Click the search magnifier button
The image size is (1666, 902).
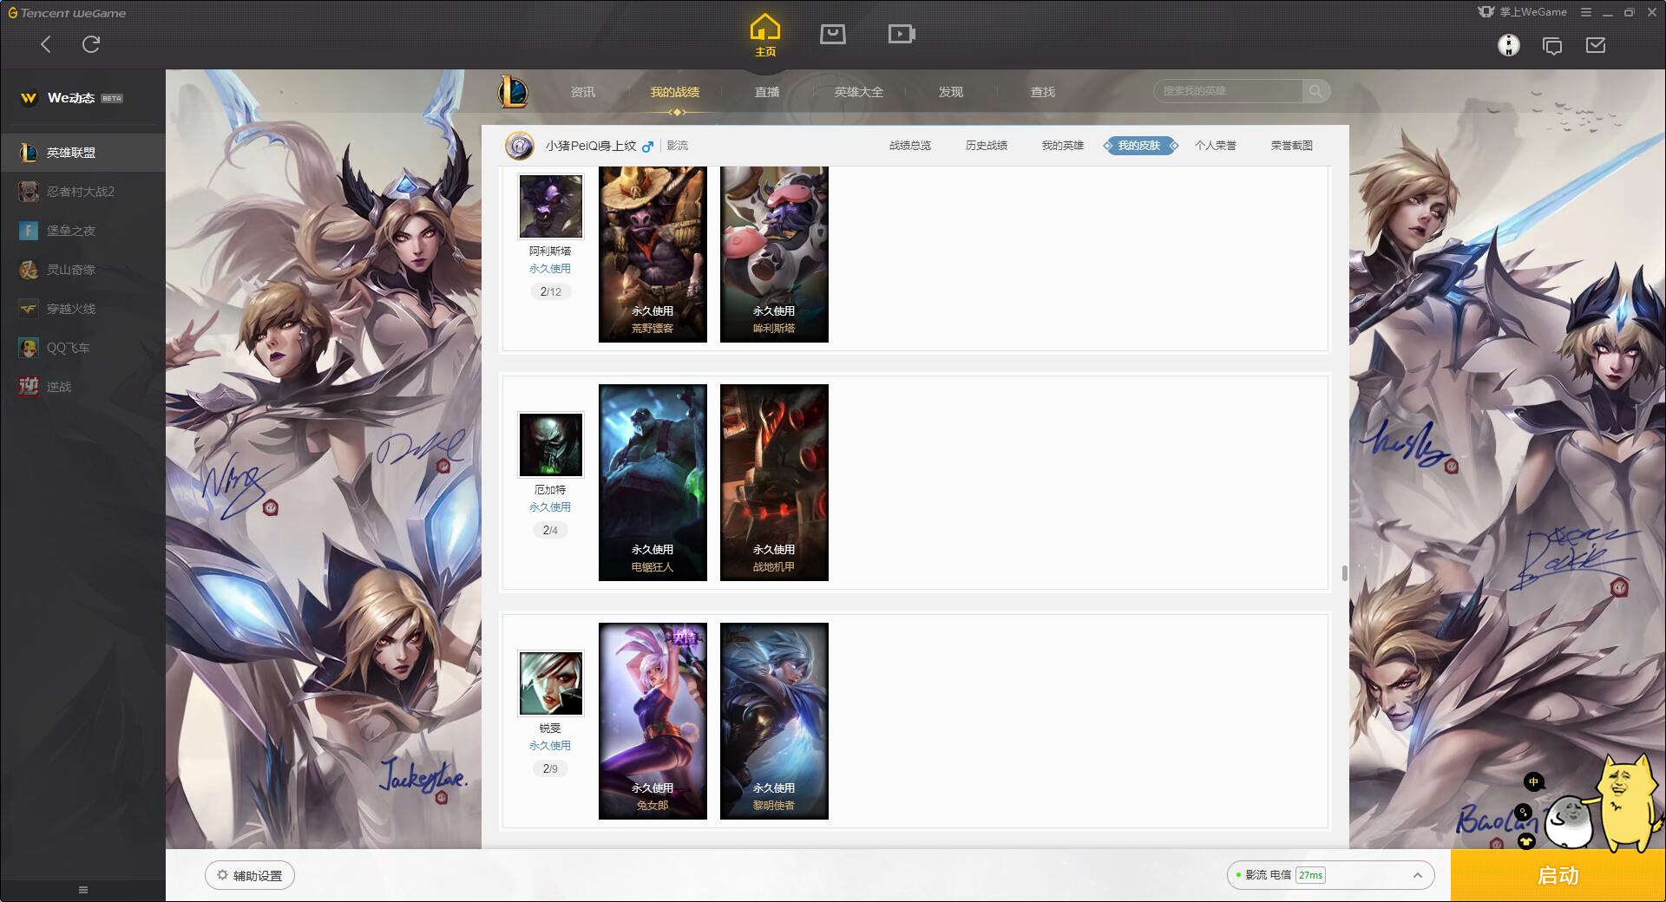pos(1315,91)
